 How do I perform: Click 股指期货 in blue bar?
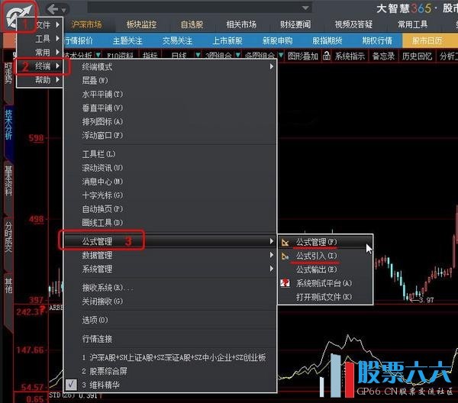tap(327, 40)
